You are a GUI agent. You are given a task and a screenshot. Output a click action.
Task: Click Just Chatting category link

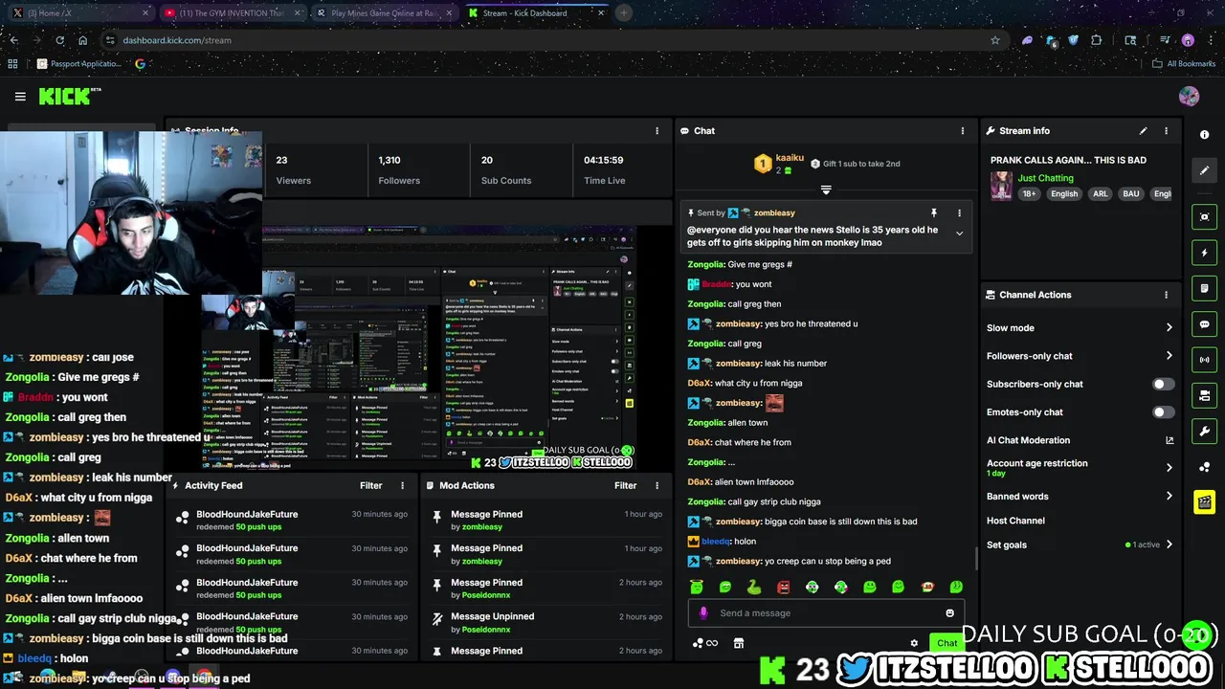pyautogui.click(x=1045, y=178)
